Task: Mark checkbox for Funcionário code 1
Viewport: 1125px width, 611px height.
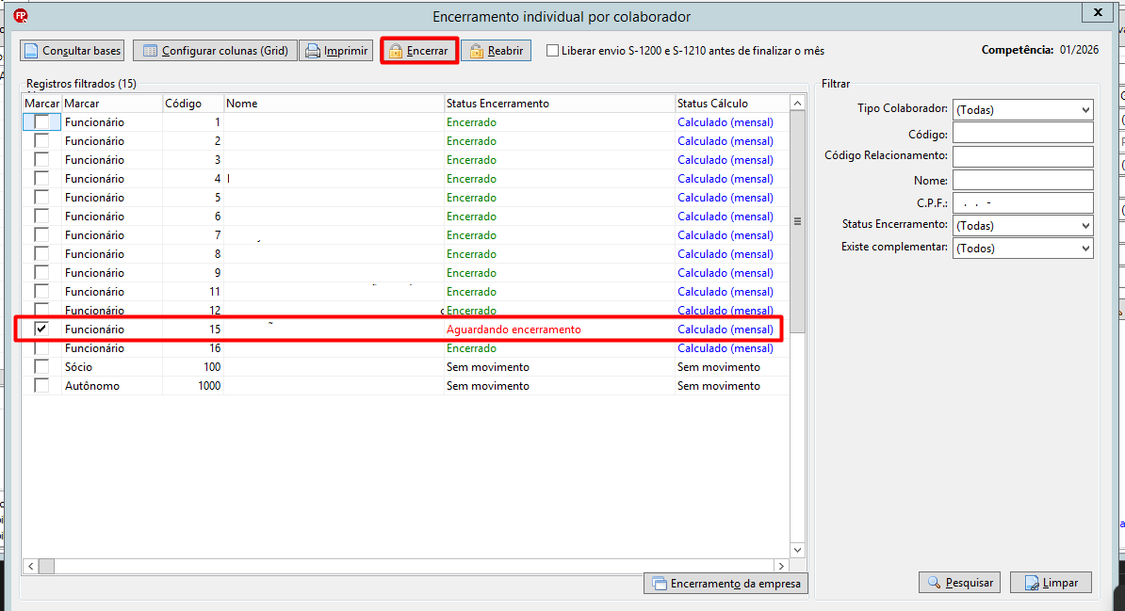Action: pos(41,122)
